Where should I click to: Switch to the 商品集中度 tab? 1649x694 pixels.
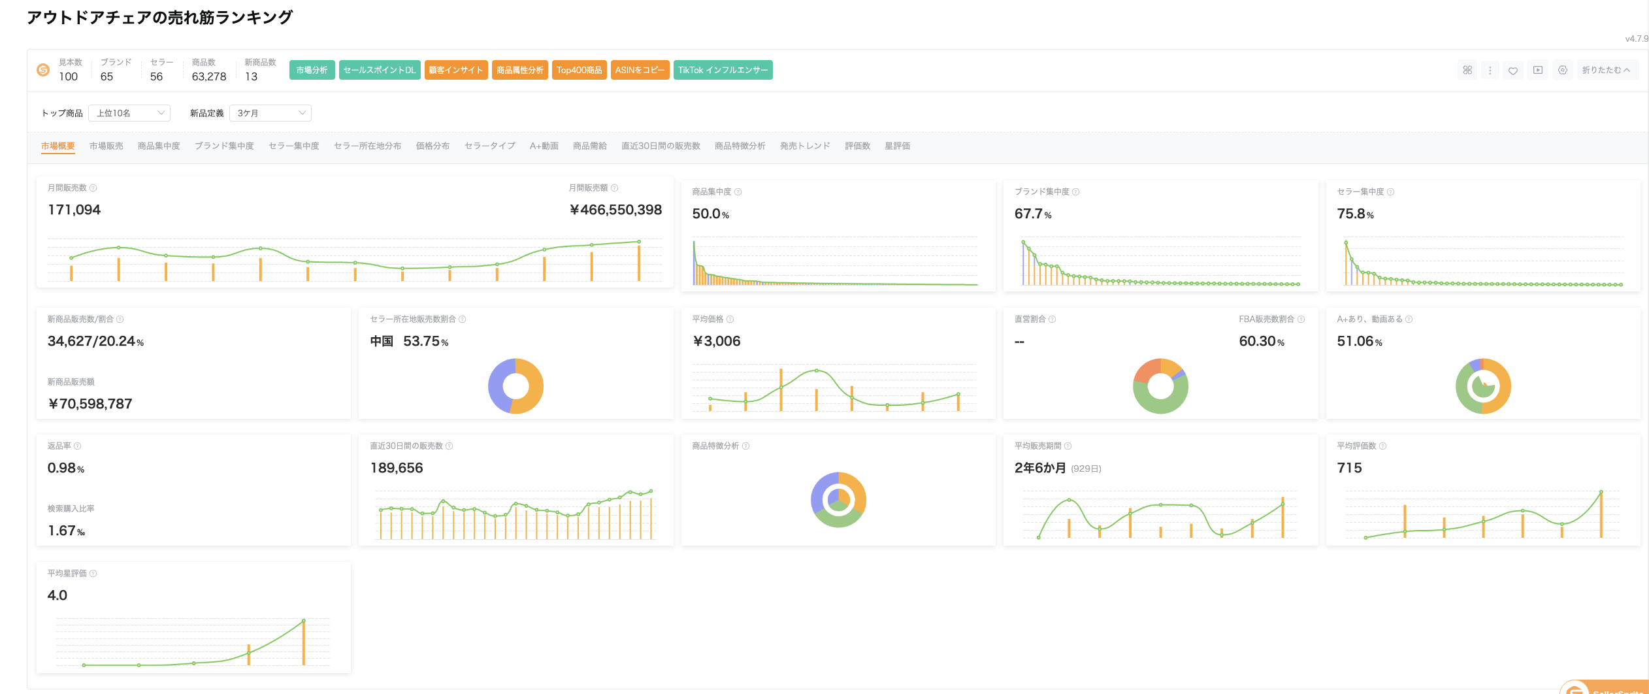point(159,146)
